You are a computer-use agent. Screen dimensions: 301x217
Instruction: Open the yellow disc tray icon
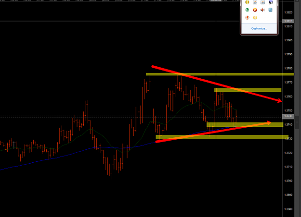tap(247, 2)
